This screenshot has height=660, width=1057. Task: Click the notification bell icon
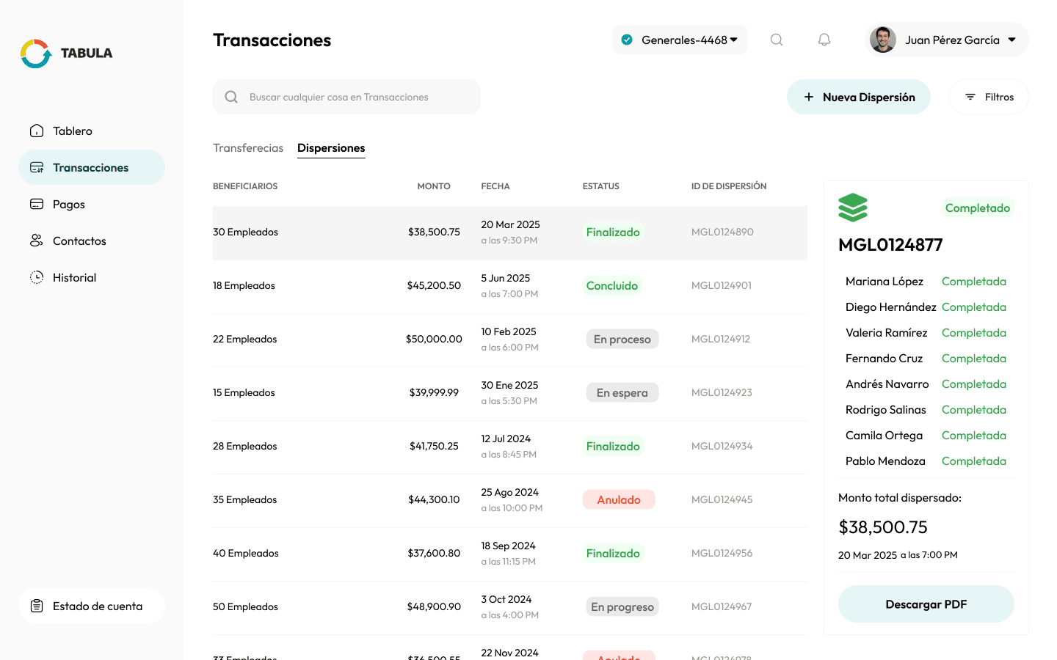pyautogui.click(x=824, y=40)
